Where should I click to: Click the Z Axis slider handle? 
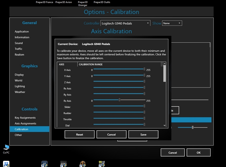(144, 81)
